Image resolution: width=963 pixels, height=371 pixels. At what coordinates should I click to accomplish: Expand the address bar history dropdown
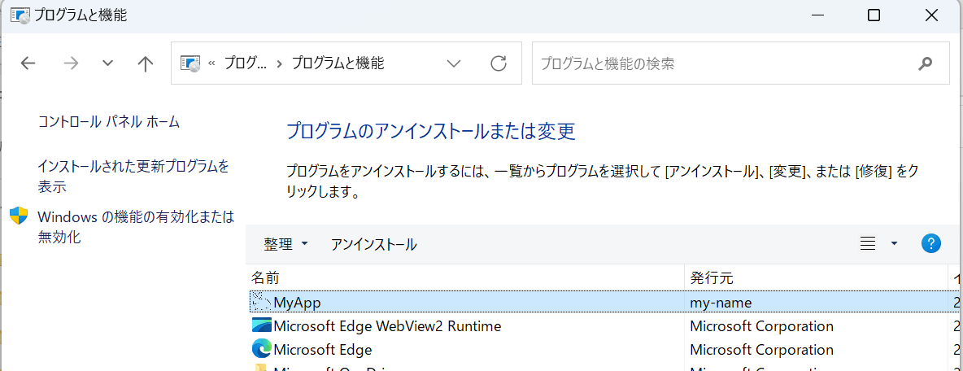coord(454,63)
